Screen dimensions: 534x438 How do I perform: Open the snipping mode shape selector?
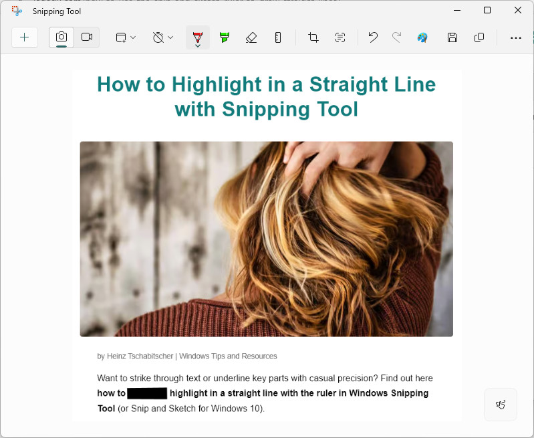tap(121, 37)
